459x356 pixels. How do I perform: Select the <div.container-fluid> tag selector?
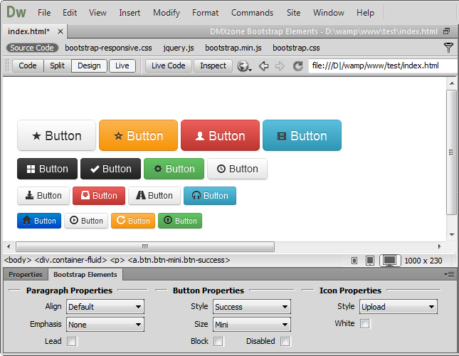pyautogui.click(x=70, y=260)
